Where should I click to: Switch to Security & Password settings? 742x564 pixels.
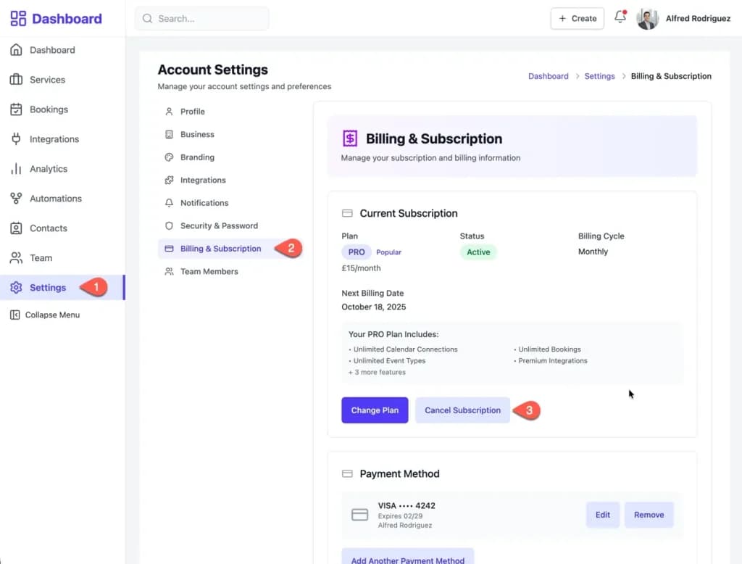(219, 226)
